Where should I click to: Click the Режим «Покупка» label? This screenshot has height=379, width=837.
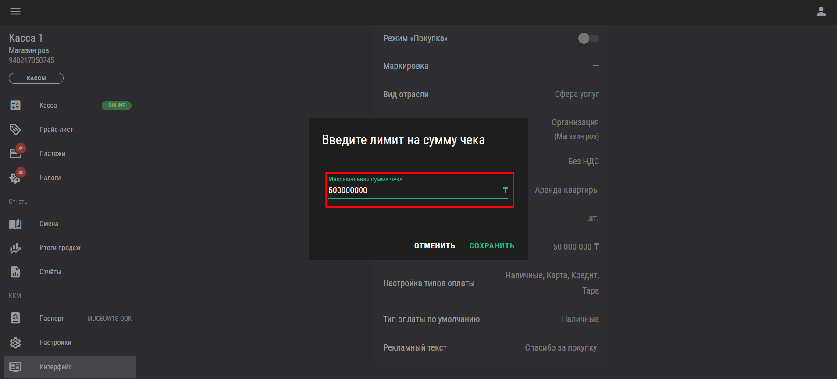point(415,39)
